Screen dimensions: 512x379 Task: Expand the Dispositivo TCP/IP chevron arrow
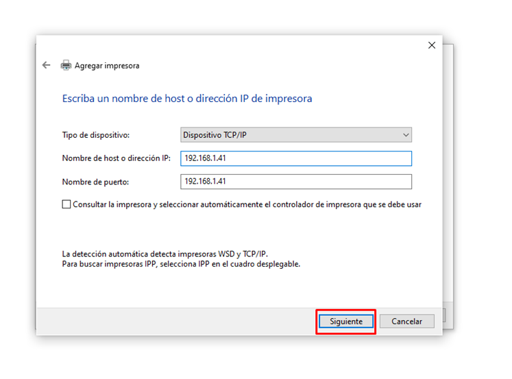pyautogui.click(x=406, y=135)
